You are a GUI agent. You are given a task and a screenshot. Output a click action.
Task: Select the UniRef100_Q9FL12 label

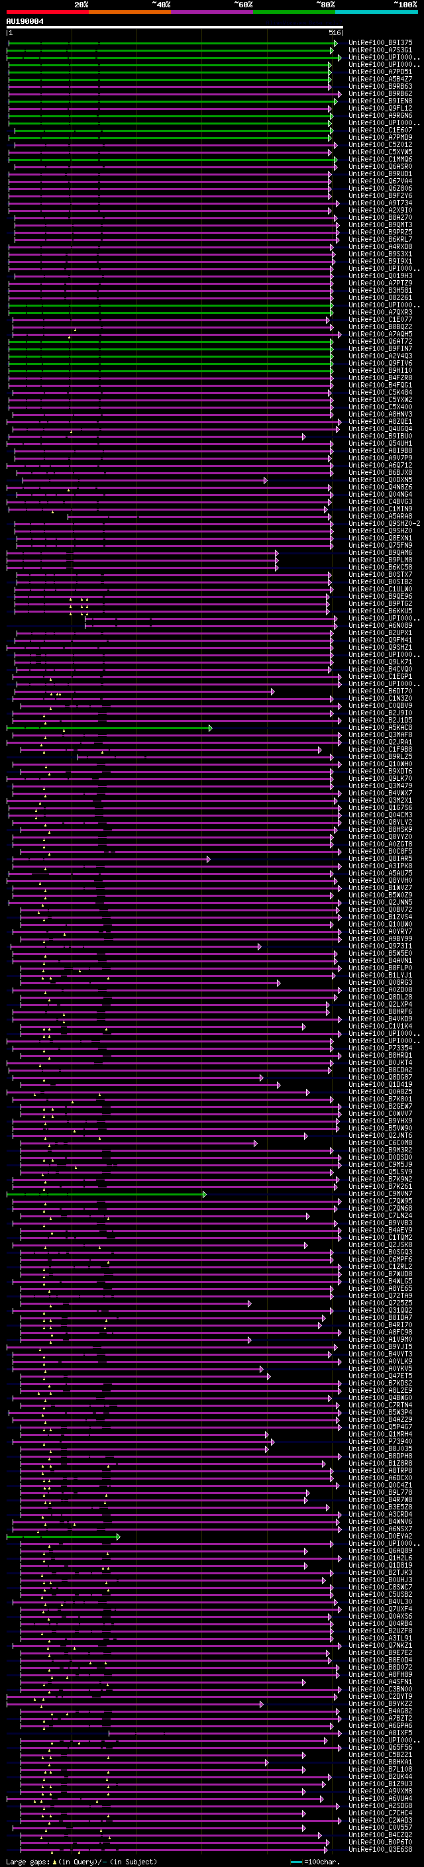380,108
